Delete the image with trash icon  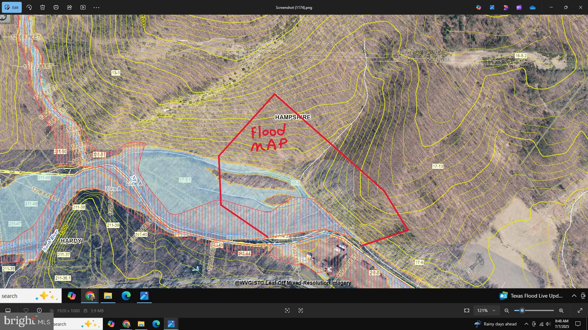(43, 7)
